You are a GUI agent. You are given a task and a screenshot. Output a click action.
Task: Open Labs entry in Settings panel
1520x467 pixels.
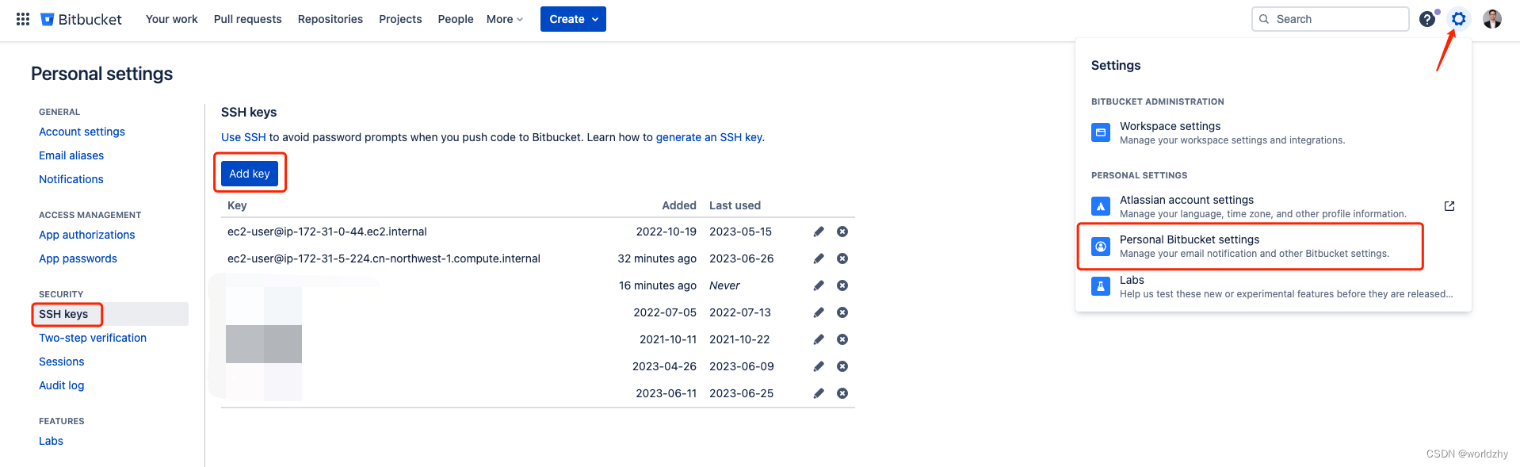[1273, 286]
